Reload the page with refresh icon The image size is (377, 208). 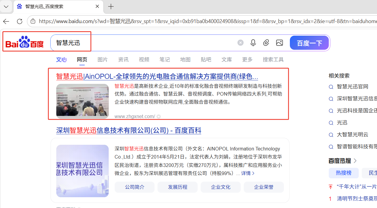point(19,21)
